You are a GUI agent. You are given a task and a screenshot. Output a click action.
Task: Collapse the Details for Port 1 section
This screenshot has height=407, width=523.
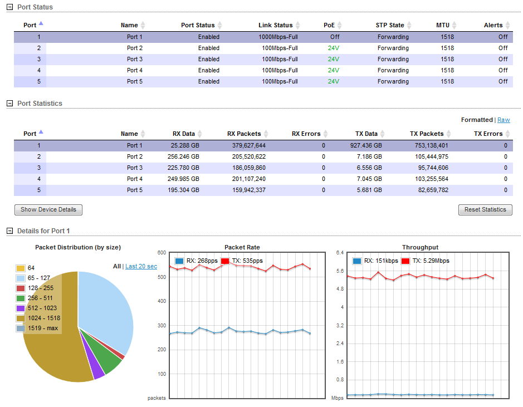tap(9, 231)
